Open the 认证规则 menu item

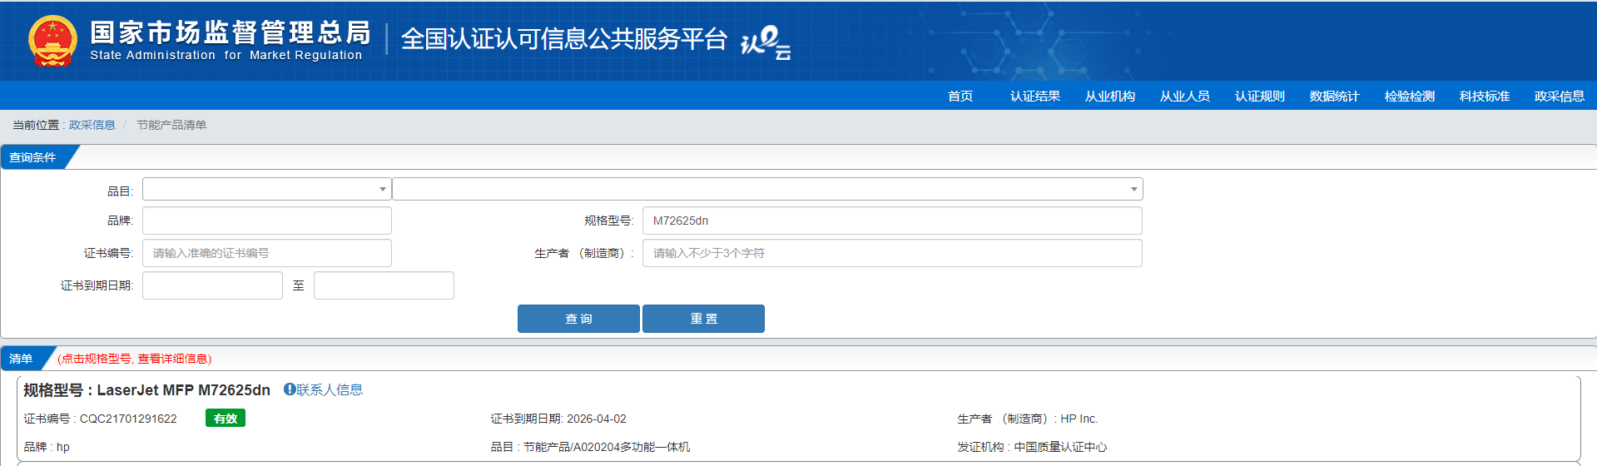1260,97
